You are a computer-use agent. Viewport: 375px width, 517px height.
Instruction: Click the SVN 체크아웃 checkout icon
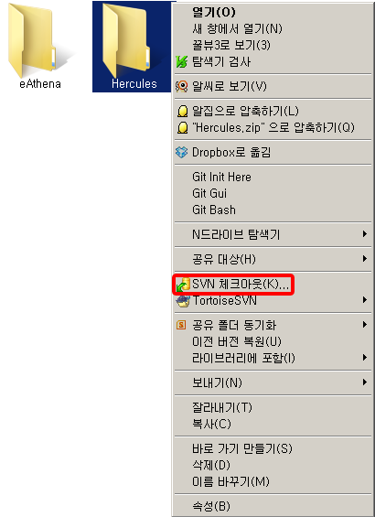tap(183, 285)
